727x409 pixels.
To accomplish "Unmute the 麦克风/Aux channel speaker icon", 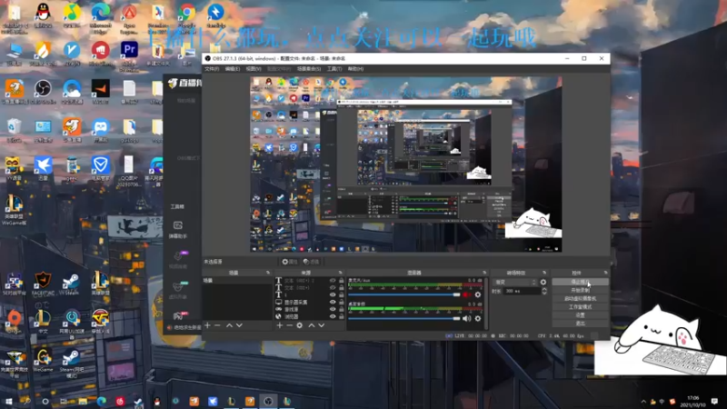I will pos(467,294).
